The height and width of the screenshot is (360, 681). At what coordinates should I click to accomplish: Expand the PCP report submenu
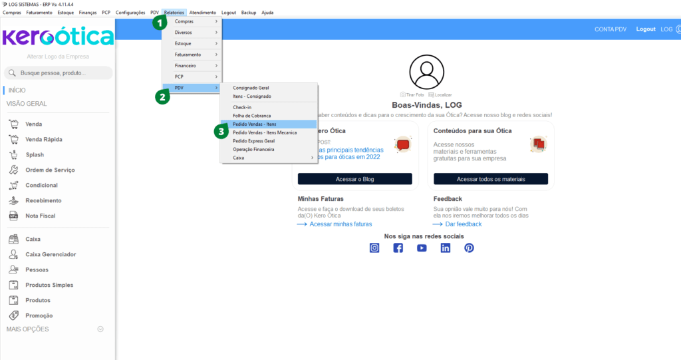point(192,77)
